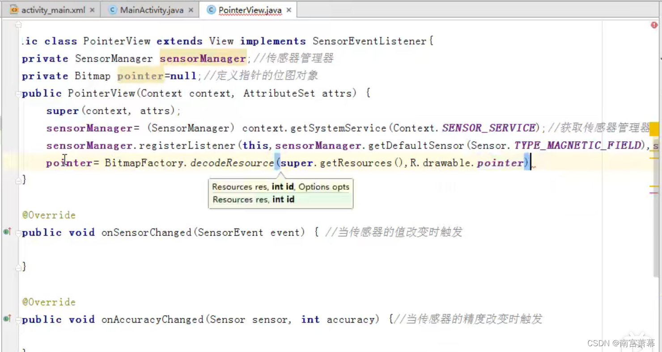Close the activity_main.xml tab
This screenshot has height=352, width=662.
pyautogui.click(x=92, y=10)
